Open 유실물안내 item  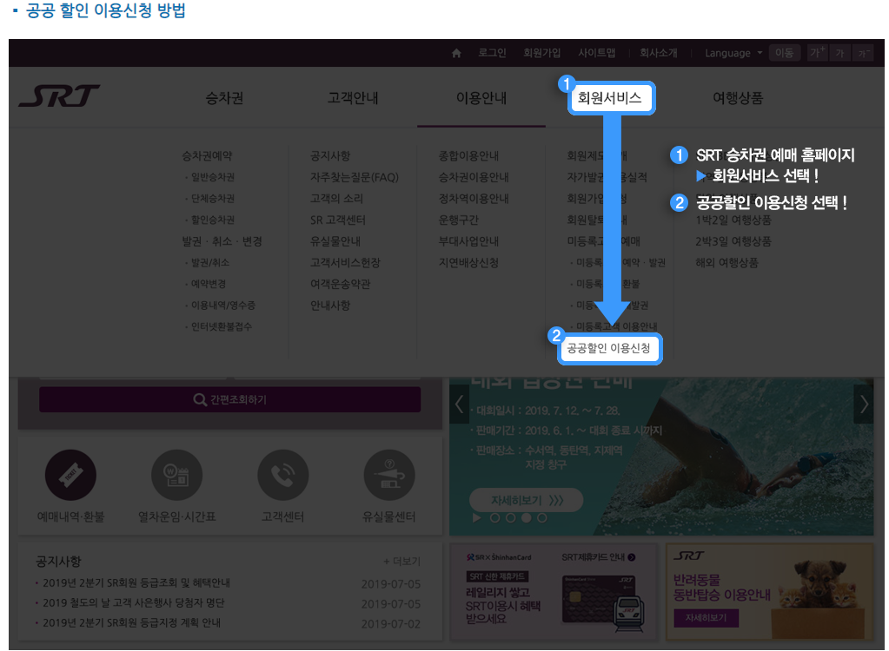[x=335, y=241]
